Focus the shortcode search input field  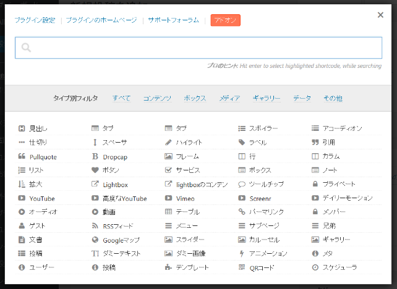[198, 48]
